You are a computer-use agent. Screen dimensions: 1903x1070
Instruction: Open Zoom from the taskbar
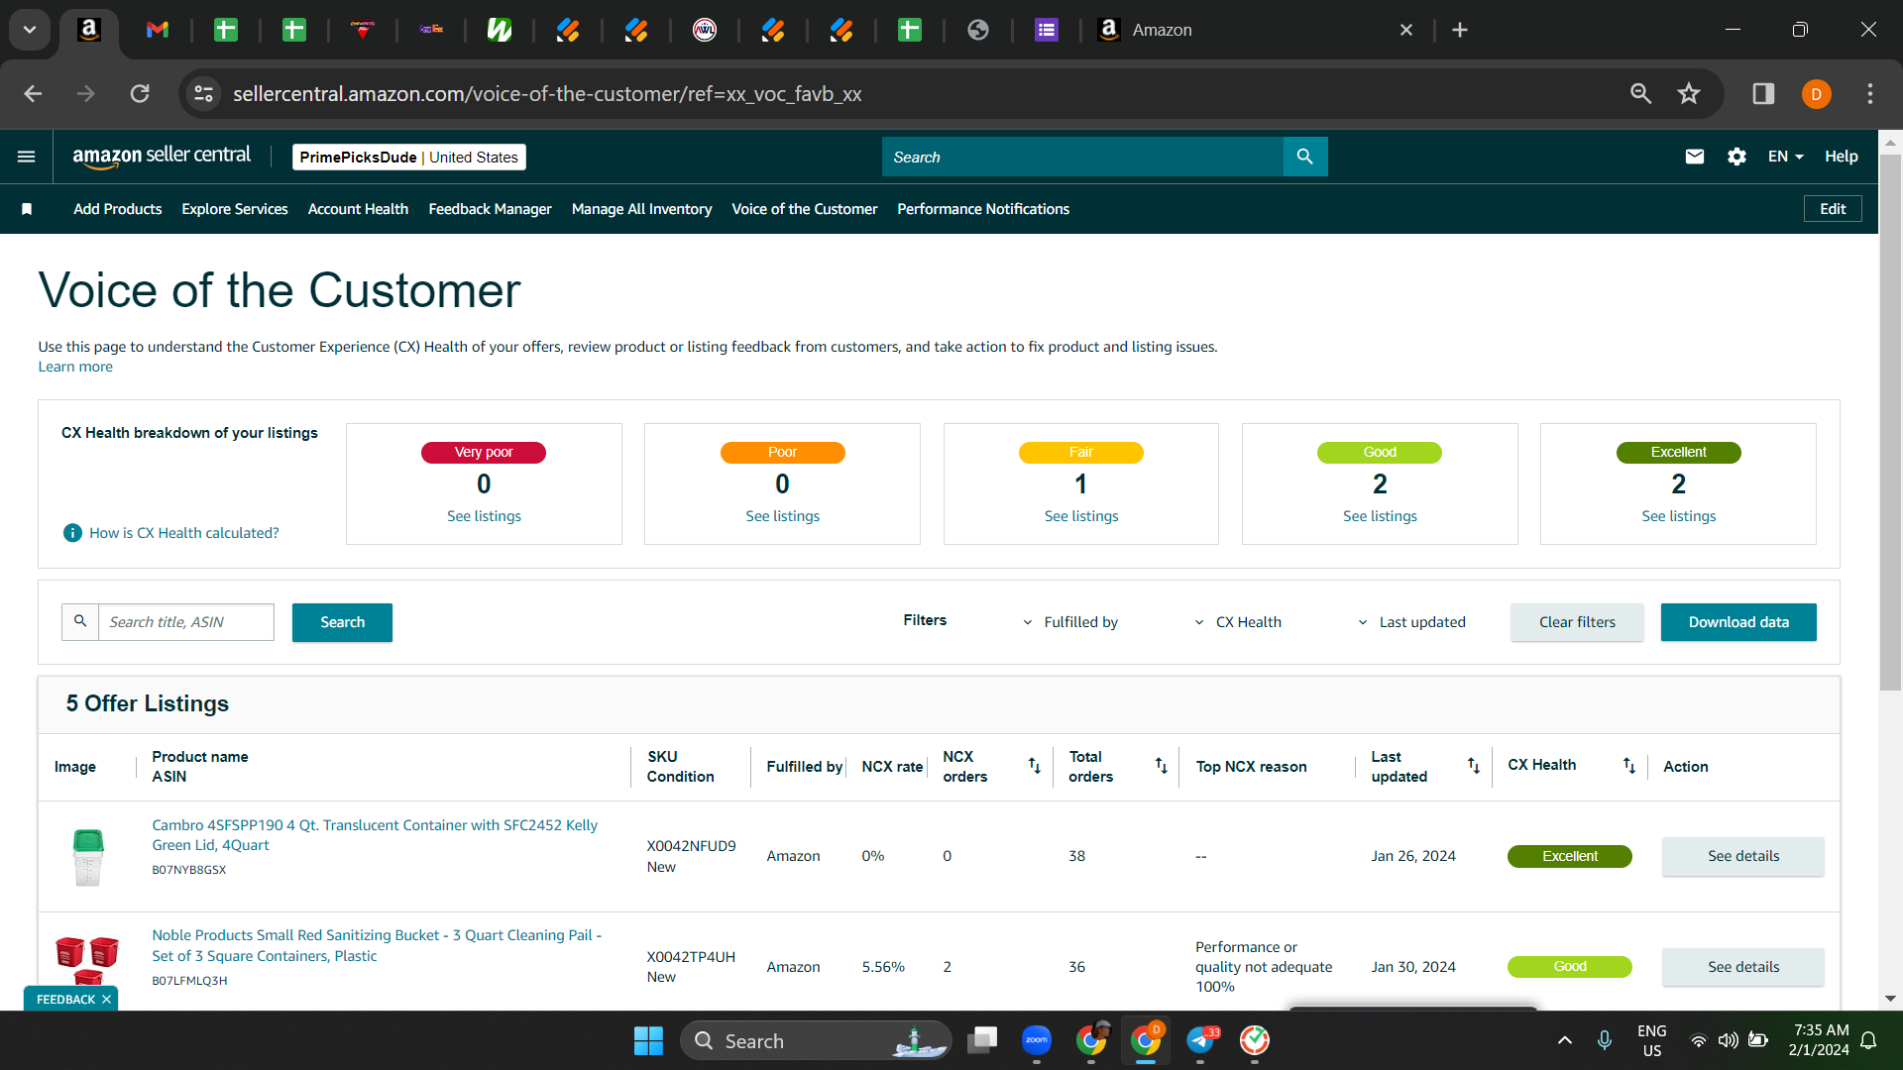click(1037, 1040)
